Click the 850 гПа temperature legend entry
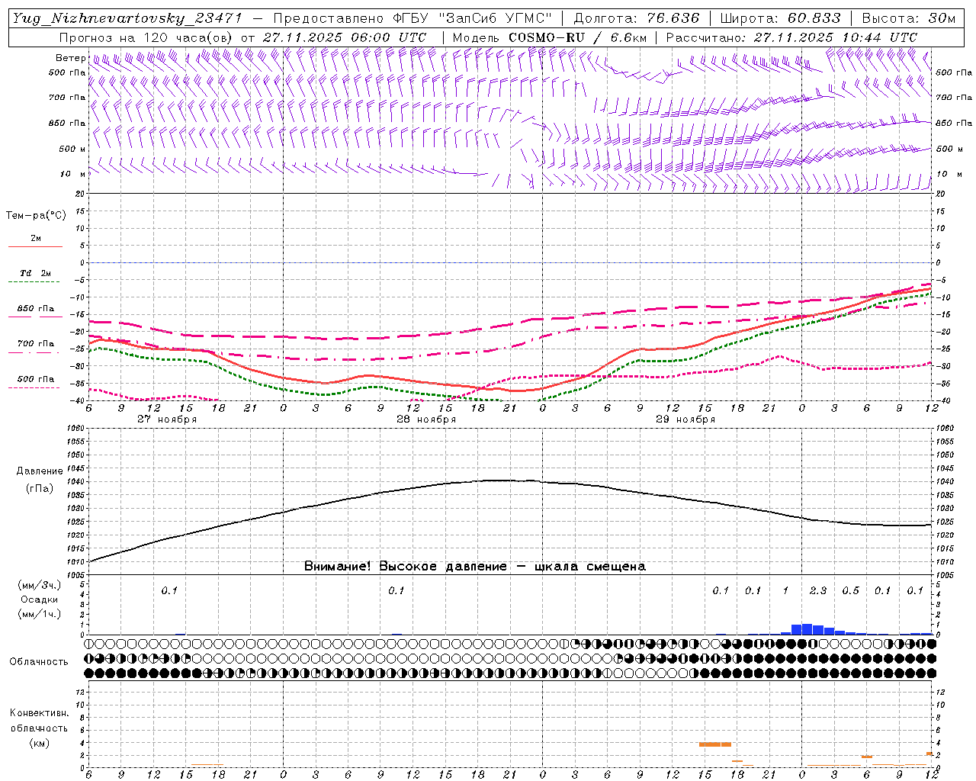976x781 pixels. tap(35, 309)
